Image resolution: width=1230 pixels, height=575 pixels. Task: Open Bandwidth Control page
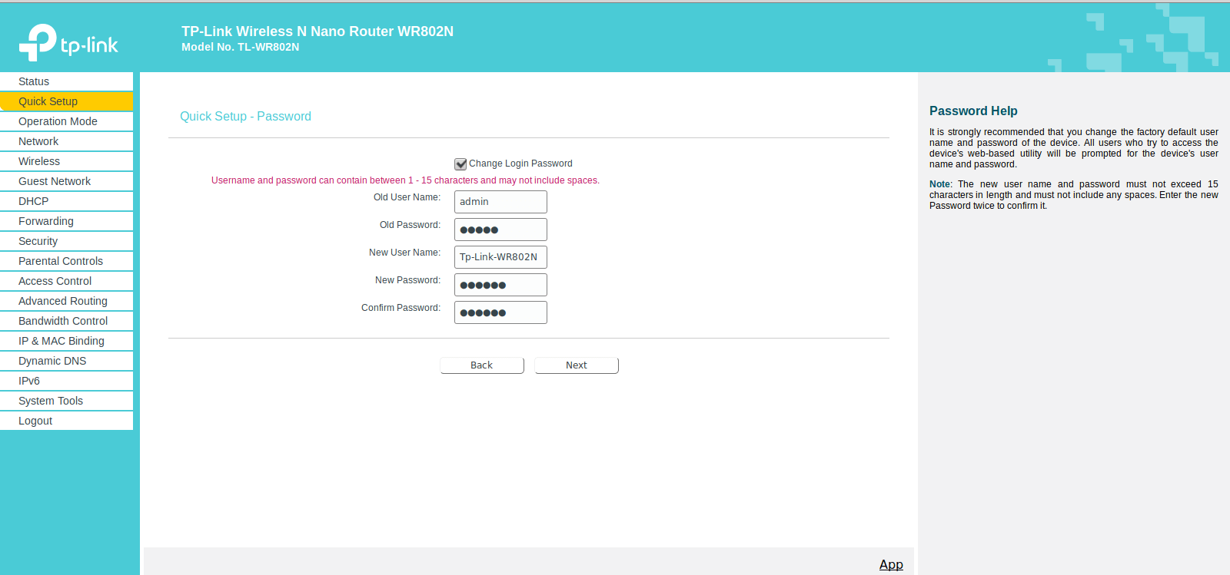pos(66,321)
